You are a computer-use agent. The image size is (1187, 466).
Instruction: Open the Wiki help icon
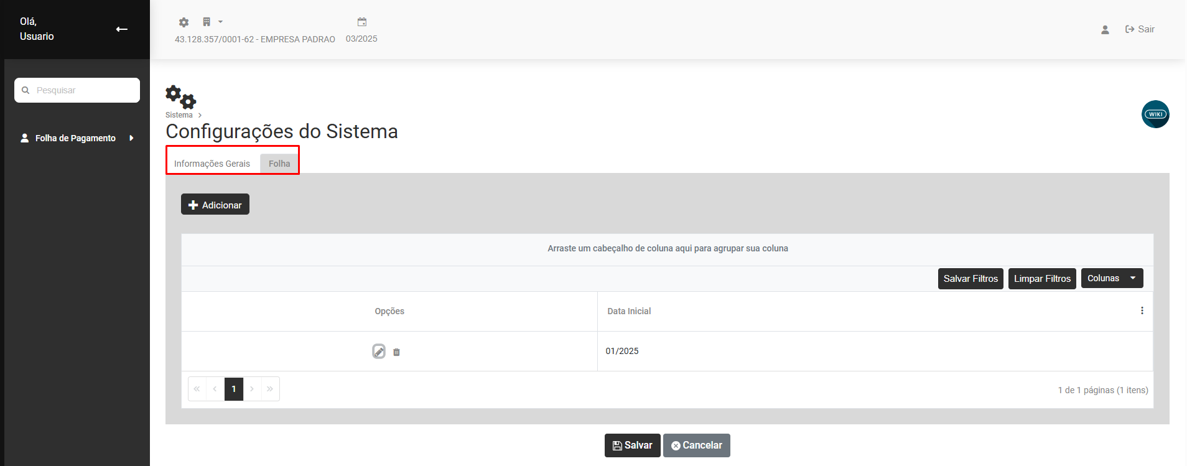coord(1155,114)
